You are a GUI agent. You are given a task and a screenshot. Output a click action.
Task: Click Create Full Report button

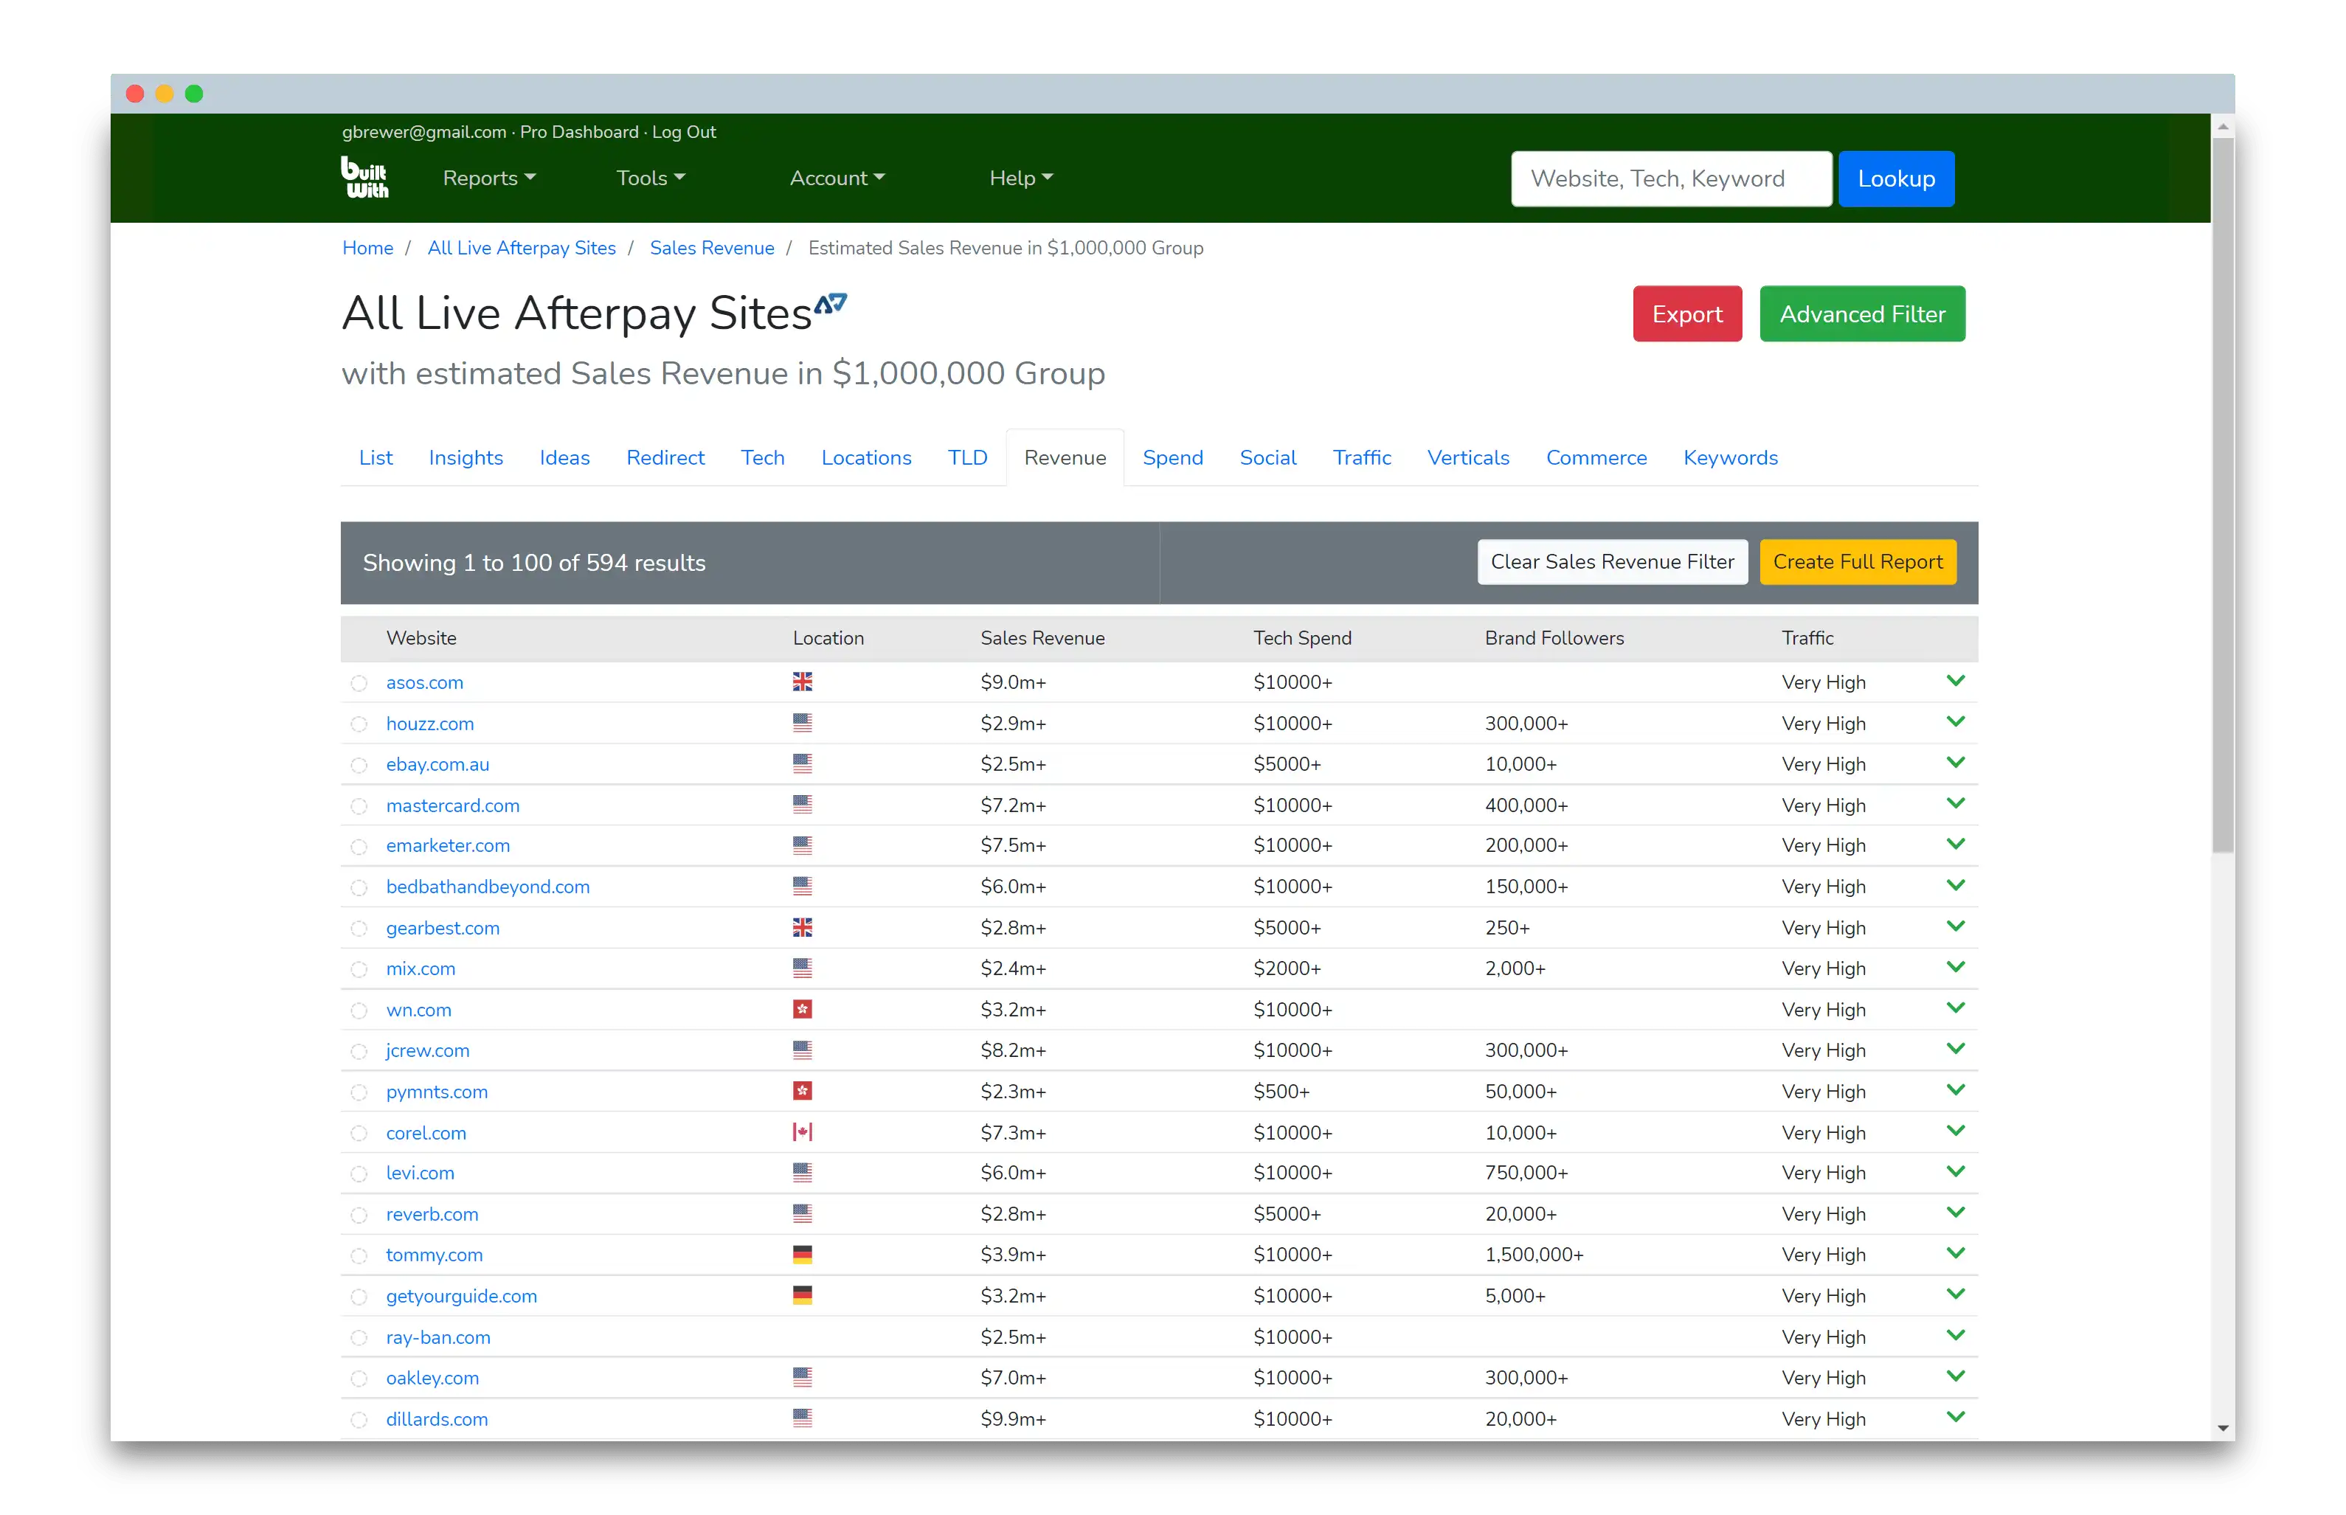[1857, 562]
